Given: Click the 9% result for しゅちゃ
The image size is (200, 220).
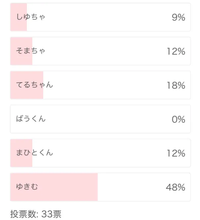Looking at the screenshot, I should click(179, 17).
